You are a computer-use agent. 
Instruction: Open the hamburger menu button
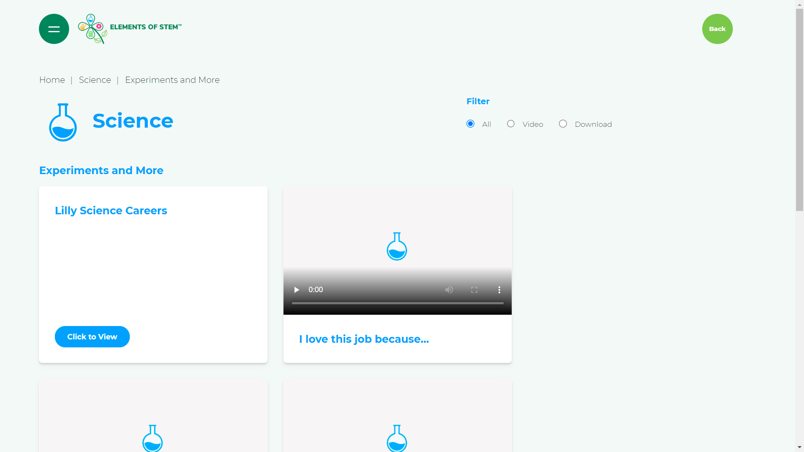54,29
